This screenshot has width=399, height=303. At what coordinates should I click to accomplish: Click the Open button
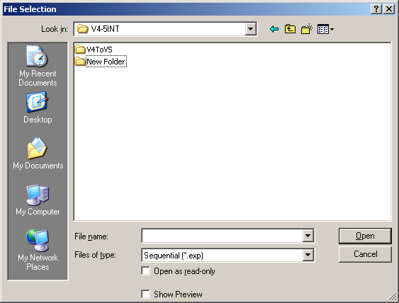point(365,236)
